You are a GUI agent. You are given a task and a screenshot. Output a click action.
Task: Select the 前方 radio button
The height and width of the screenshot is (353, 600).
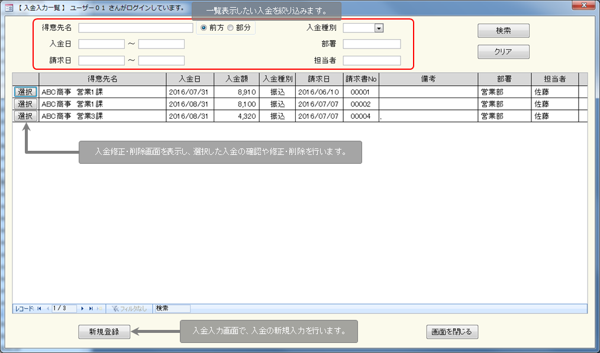[204, 28]
